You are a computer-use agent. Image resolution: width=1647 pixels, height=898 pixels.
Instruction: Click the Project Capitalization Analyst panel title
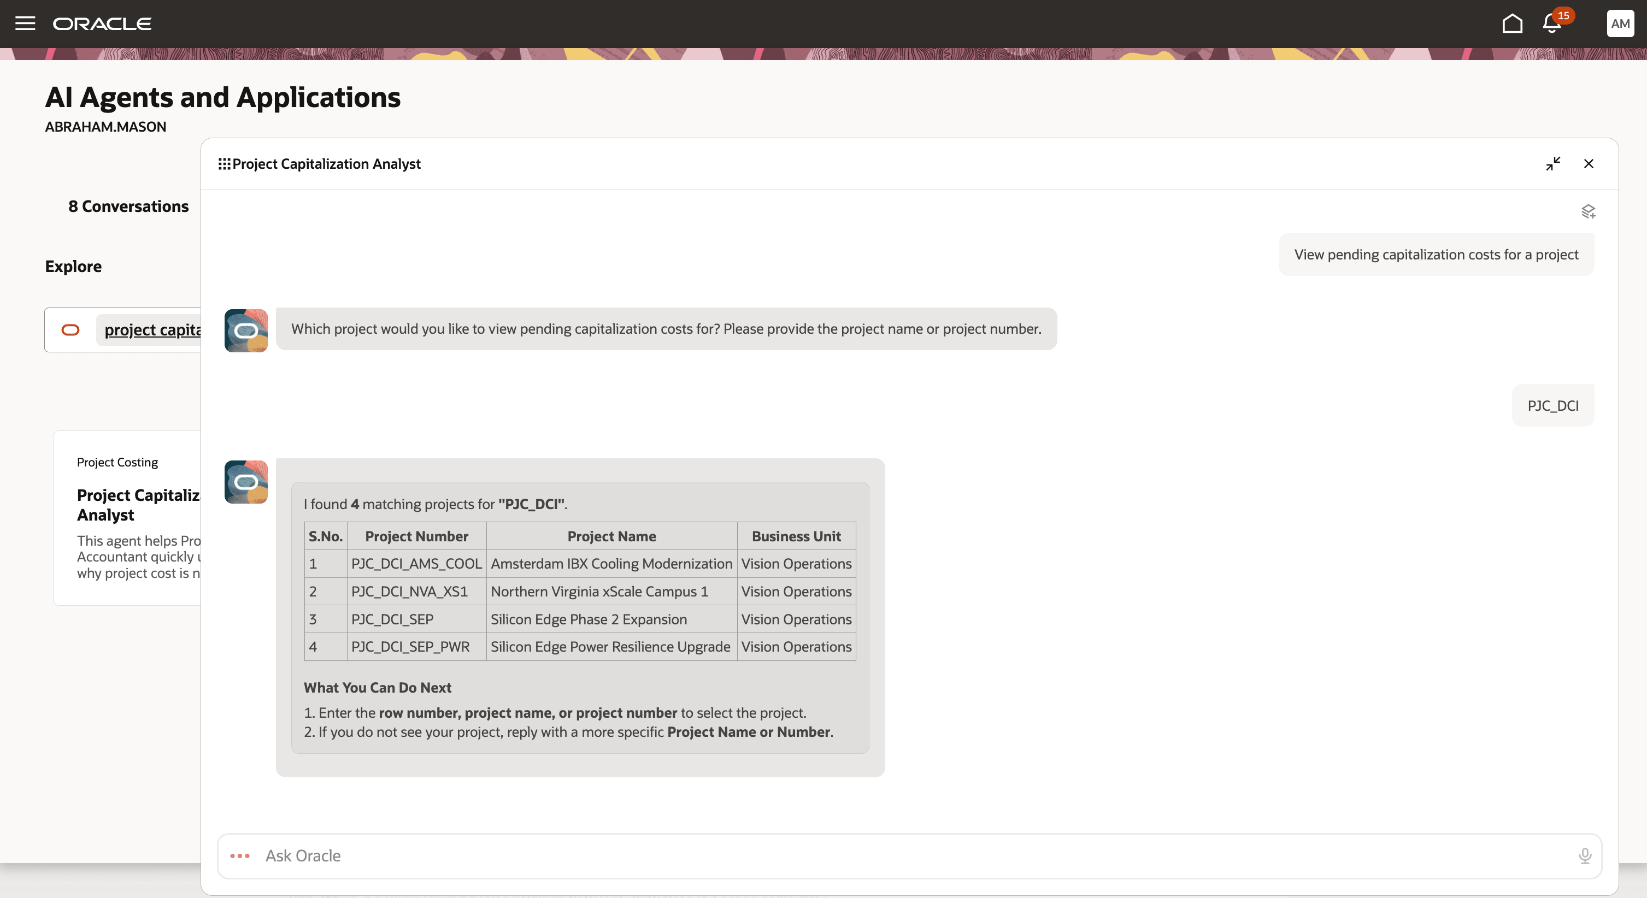pos(326,164)
